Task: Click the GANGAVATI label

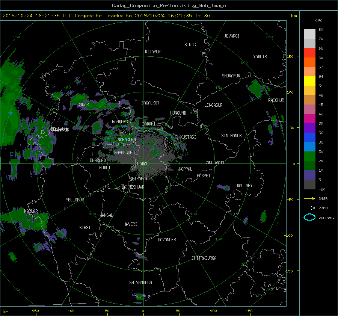Action: (214, 162)
